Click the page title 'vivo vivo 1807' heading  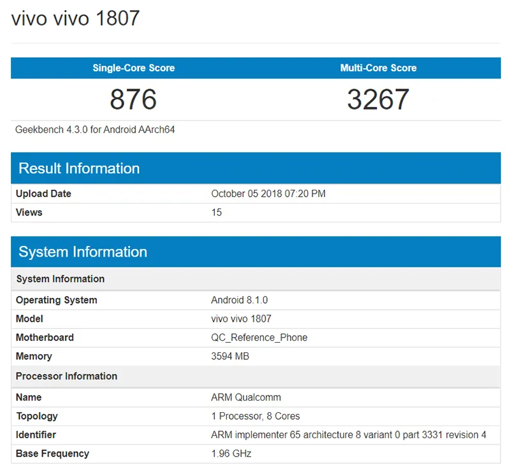75,18
